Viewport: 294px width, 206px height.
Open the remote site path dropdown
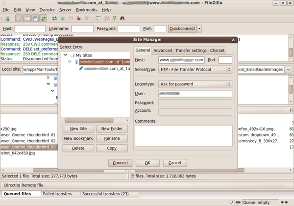point(289,70)
